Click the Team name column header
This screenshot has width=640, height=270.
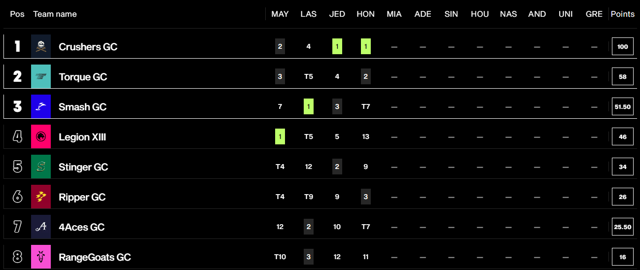(55, 14)
